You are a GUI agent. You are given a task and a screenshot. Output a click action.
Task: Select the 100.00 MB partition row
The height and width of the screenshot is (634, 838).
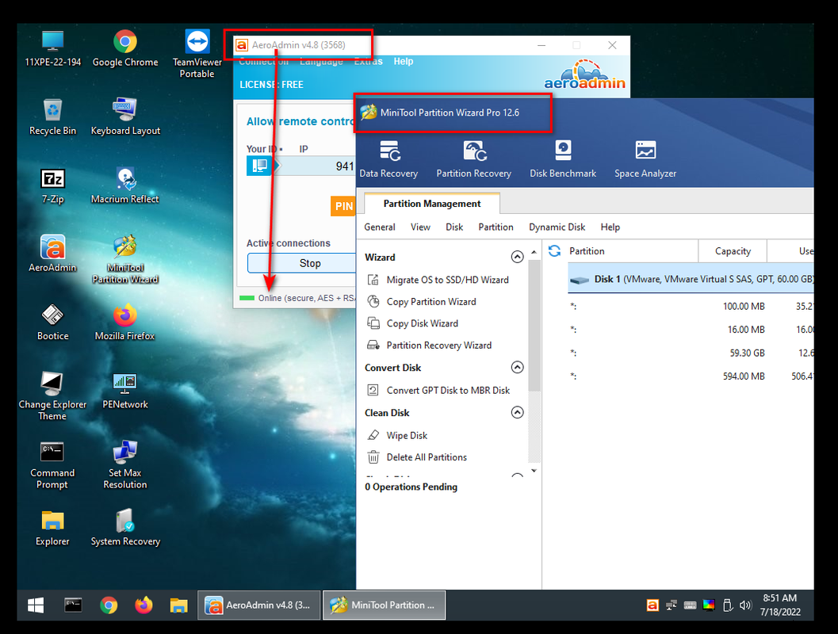click(691, 307)
